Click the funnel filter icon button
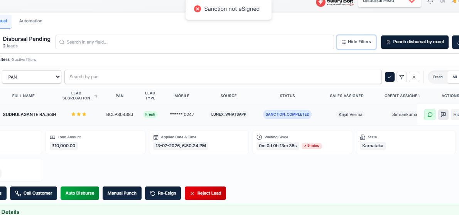The height and width of the screenshot is (215, 459). point(402,77)
